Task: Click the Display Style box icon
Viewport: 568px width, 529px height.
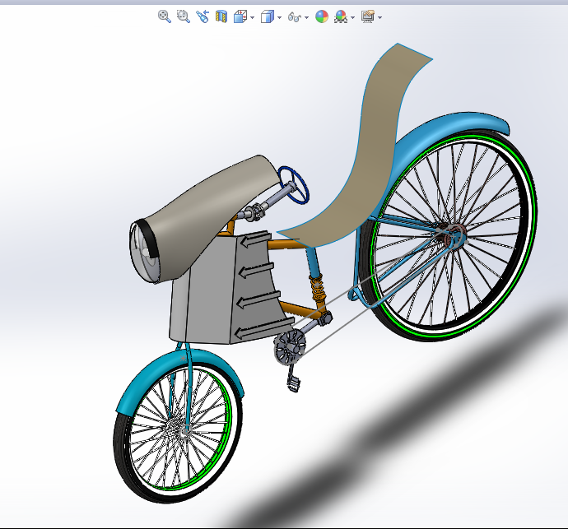Action: pyautogui.click(x=268, y=16)
